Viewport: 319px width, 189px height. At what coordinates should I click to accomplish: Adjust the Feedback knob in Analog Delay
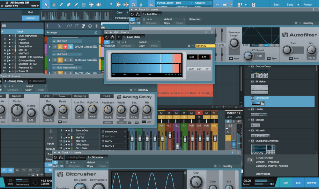[x=108, y=110]
